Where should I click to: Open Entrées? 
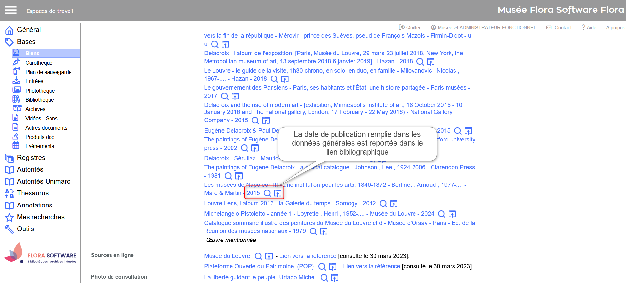click(x=34, y=81)
